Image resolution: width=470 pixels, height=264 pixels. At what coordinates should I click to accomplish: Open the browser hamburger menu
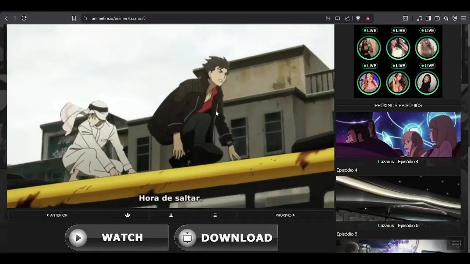pyautogui.click(x=463, y=18)
